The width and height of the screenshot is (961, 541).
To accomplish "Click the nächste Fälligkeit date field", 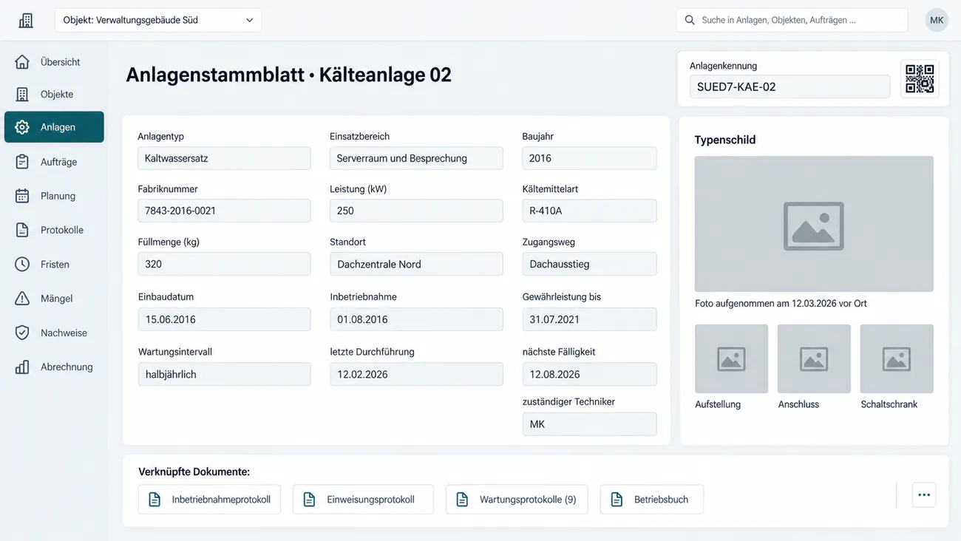I will (589, 374).
